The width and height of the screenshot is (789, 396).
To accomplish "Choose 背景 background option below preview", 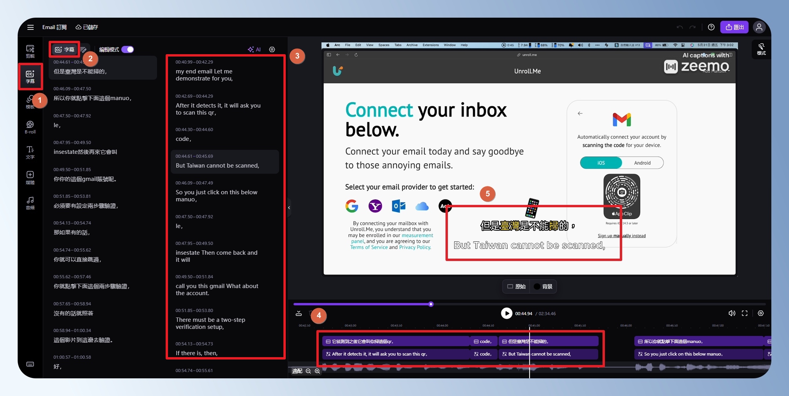I will coord(543,287).
